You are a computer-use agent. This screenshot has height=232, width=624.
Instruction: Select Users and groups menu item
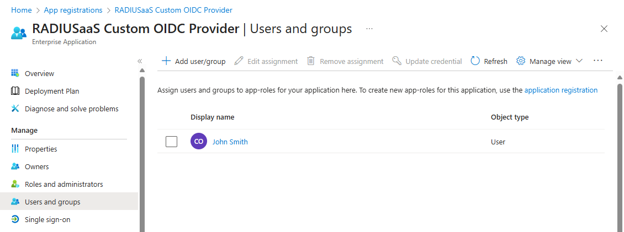(x=69, y=202)
